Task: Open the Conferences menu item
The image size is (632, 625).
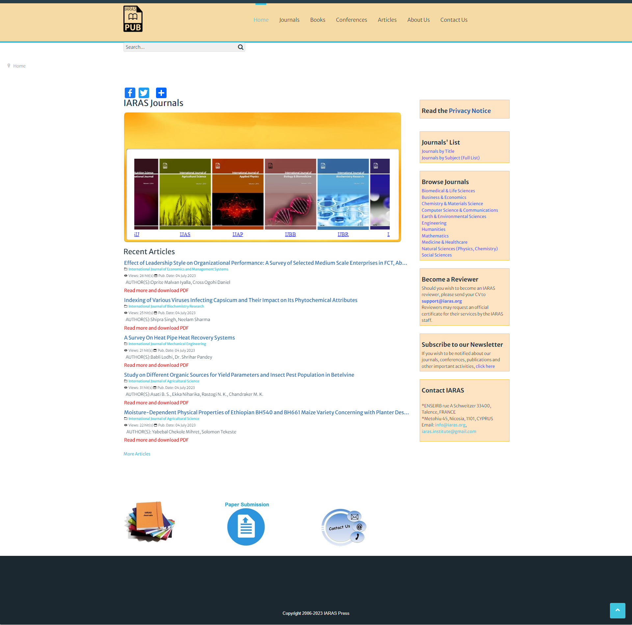Action: tap(351, 20)
